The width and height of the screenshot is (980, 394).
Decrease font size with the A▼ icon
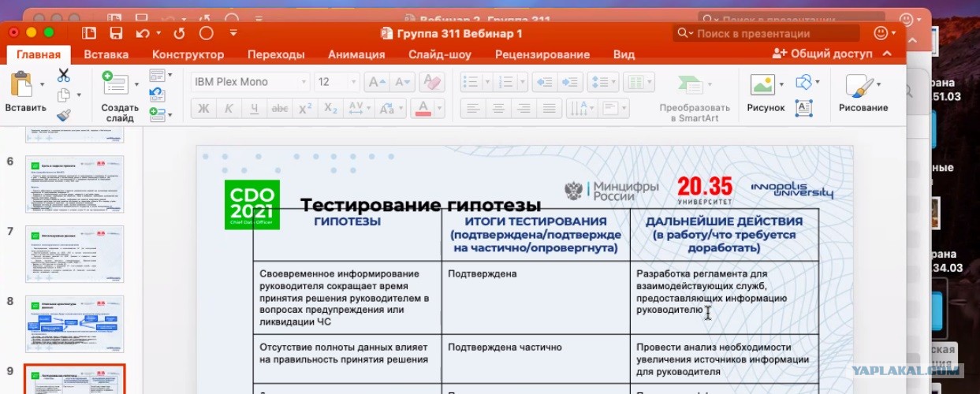click(402, 82)
